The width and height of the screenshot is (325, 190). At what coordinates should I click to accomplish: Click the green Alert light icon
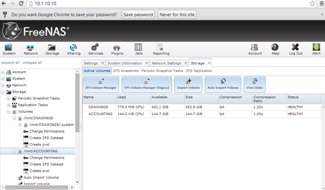point(316,49)
